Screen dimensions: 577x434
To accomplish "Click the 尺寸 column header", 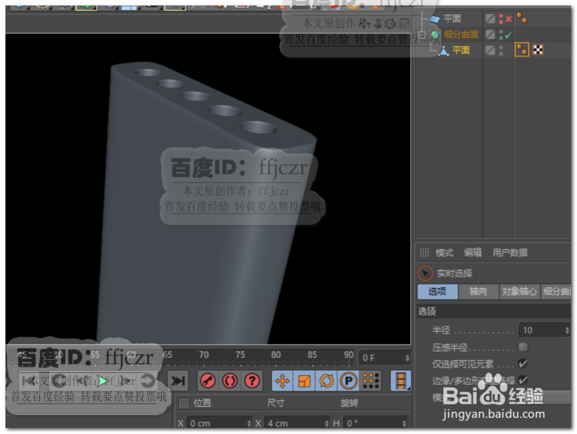I will pos(275,403).
